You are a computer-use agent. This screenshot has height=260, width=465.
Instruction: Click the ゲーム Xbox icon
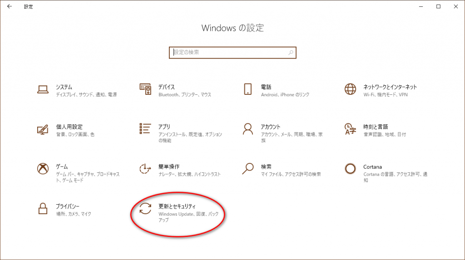43,169
